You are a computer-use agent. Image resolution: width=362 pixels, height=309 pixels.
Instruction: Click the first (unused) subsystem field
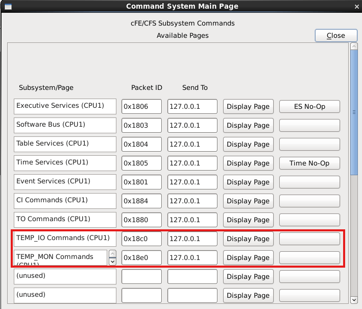[65, 277]
